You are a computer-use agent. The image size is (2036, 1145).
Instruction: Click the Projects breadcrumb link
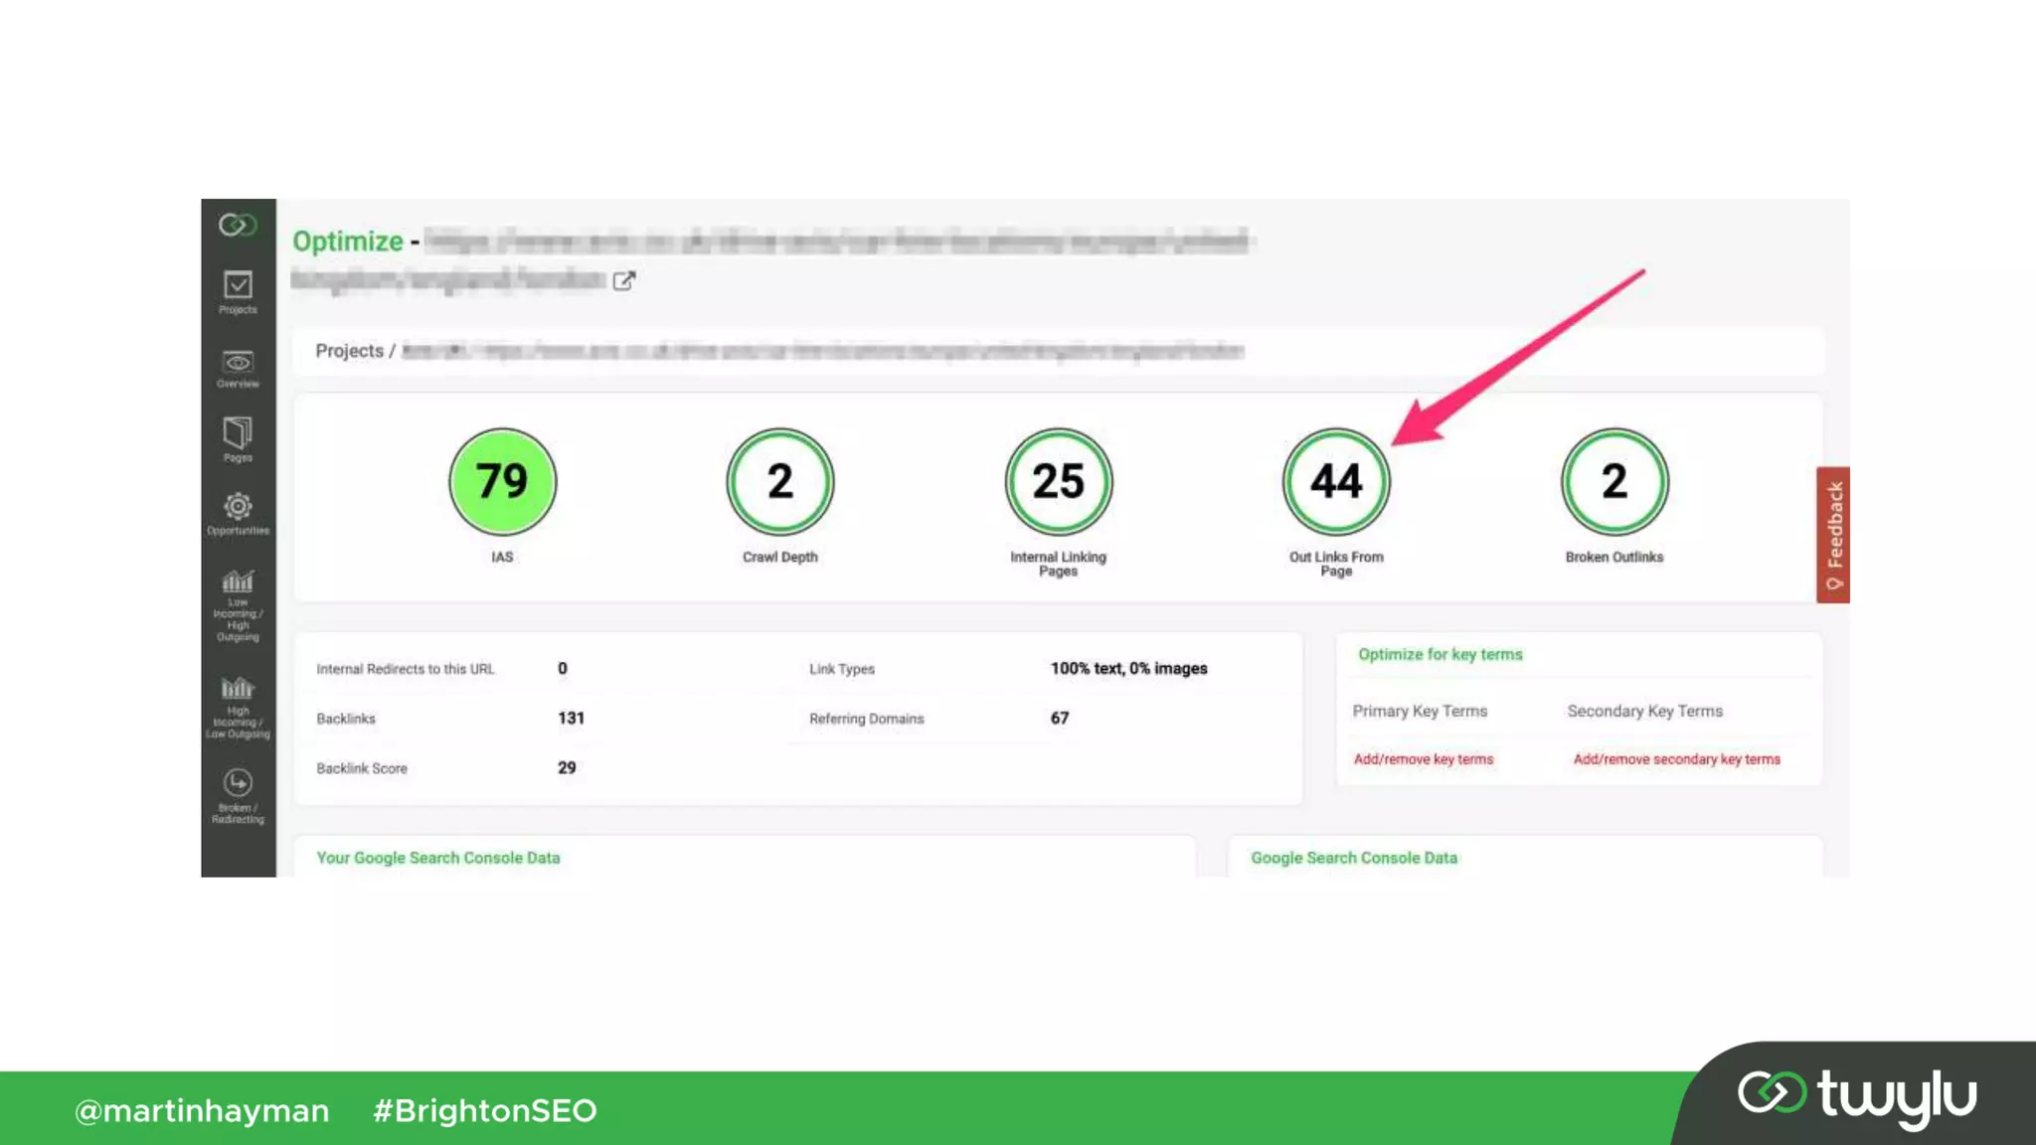(349, 351)
